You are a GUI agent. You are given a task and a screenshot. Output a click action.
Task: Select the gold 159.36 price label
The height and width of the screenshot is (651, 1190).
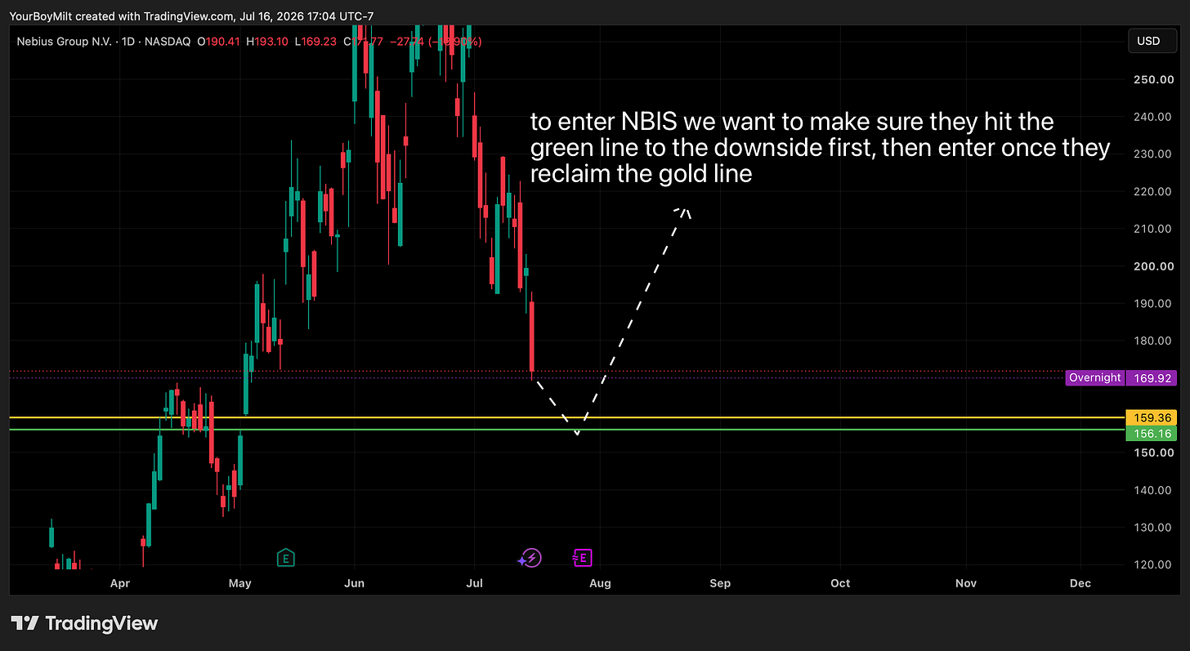pos(1150,417)
